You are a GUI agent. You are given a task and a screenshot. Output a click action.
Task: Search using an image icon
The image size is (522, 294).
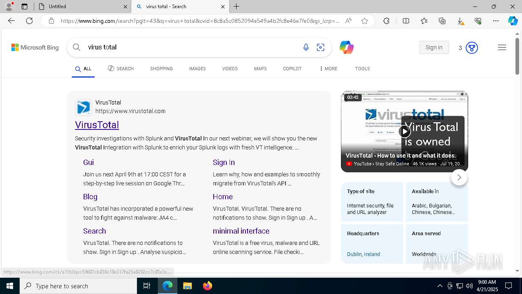tap(321, 47)
